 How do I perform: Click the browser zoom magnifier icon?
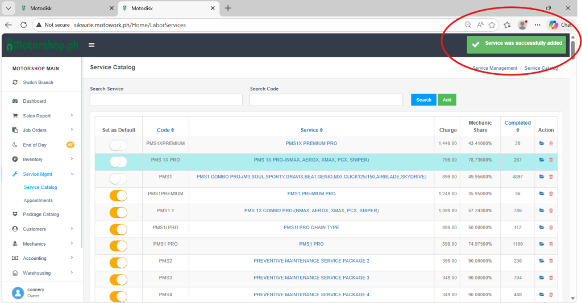[x=468, y=25]
